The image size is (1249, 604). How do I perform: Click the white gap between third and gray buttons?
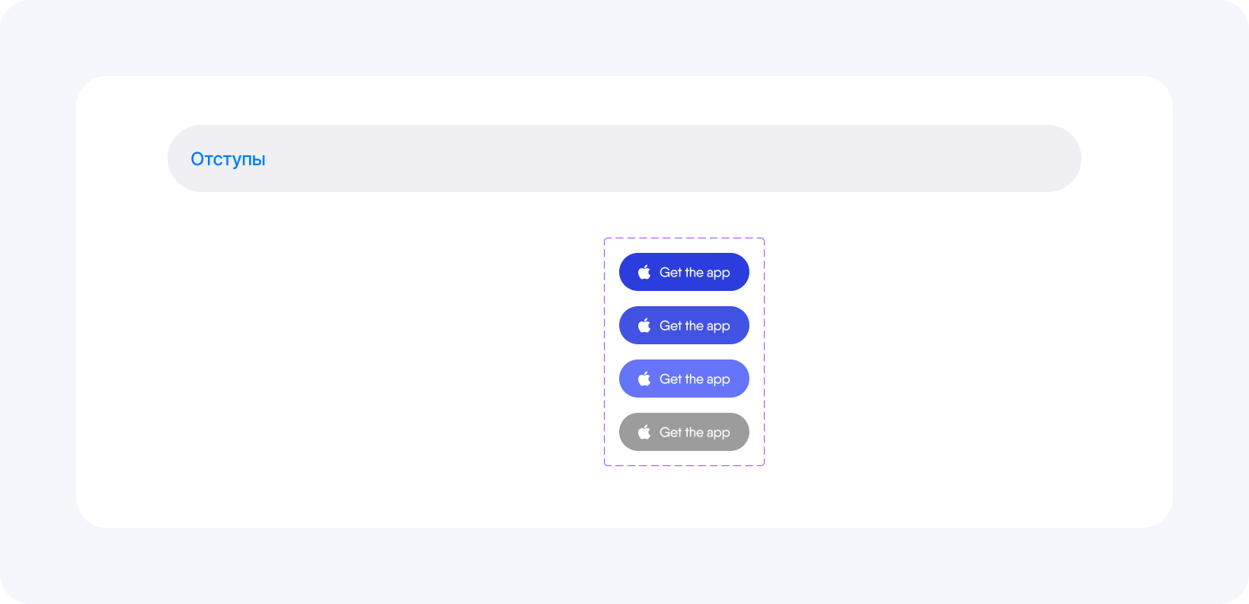[x=684, y=405]
